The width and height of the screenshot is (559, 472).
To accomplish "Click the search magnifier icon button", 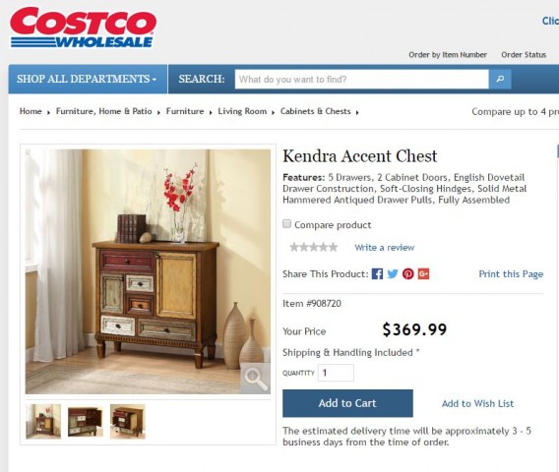I will tap(500, 79).
